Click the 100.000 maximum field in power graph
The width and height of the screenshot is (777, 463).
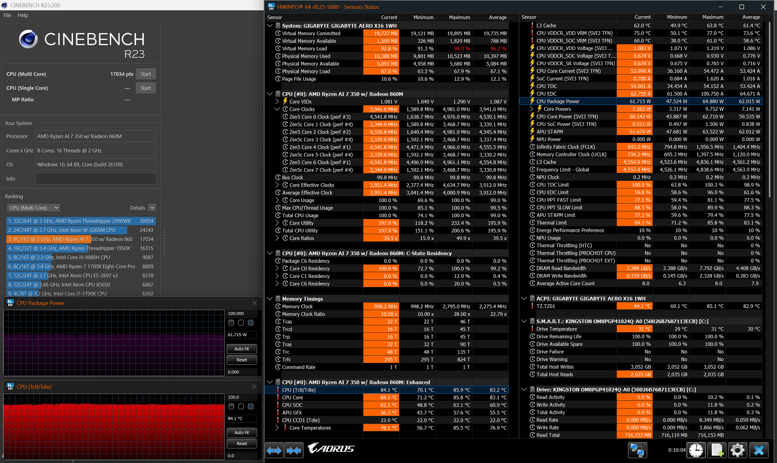click(242, 314)
